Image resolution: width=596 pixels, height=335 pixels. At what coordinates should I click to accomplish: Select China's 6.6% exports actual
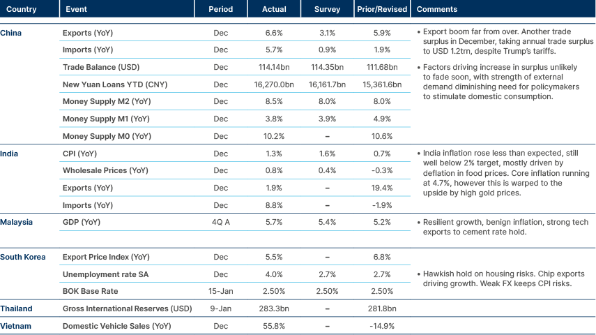pos(274,33)
